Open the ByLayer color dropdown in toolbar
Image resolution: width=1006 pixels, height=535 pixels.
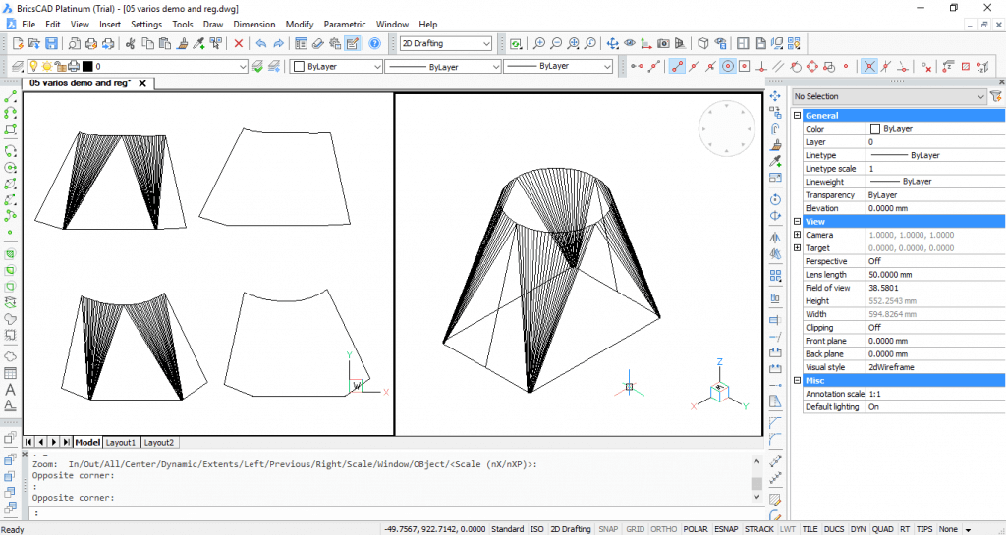336,66
